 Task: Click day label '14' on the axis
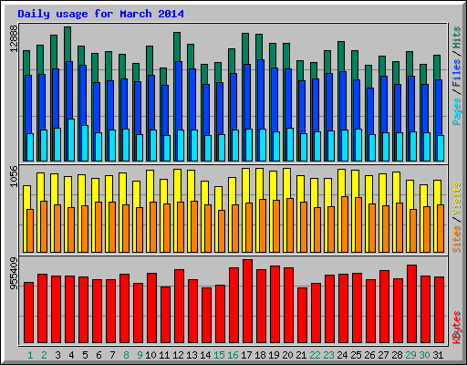(x=205, y=355)
